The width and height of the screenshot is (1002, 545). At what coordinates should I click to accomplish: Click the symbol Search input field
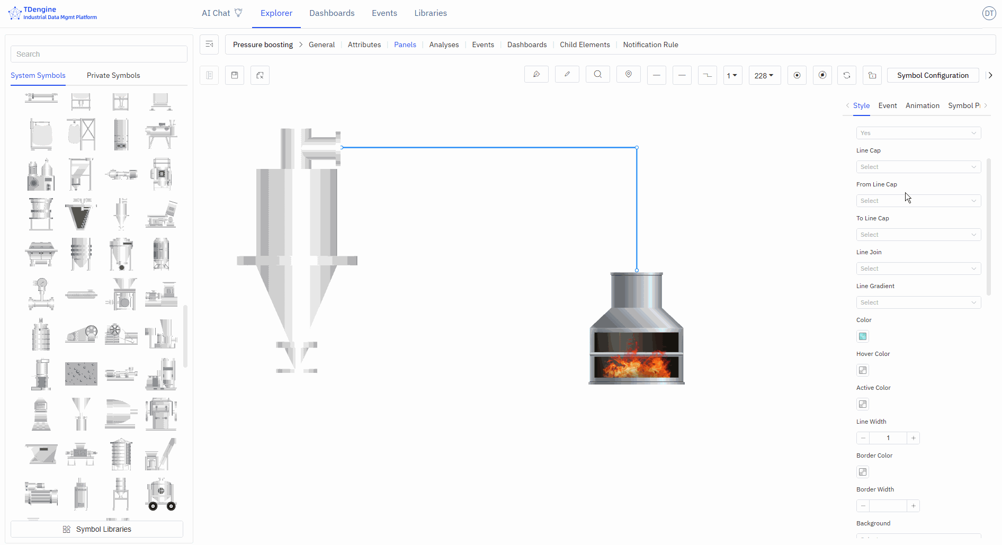point(99,54)
